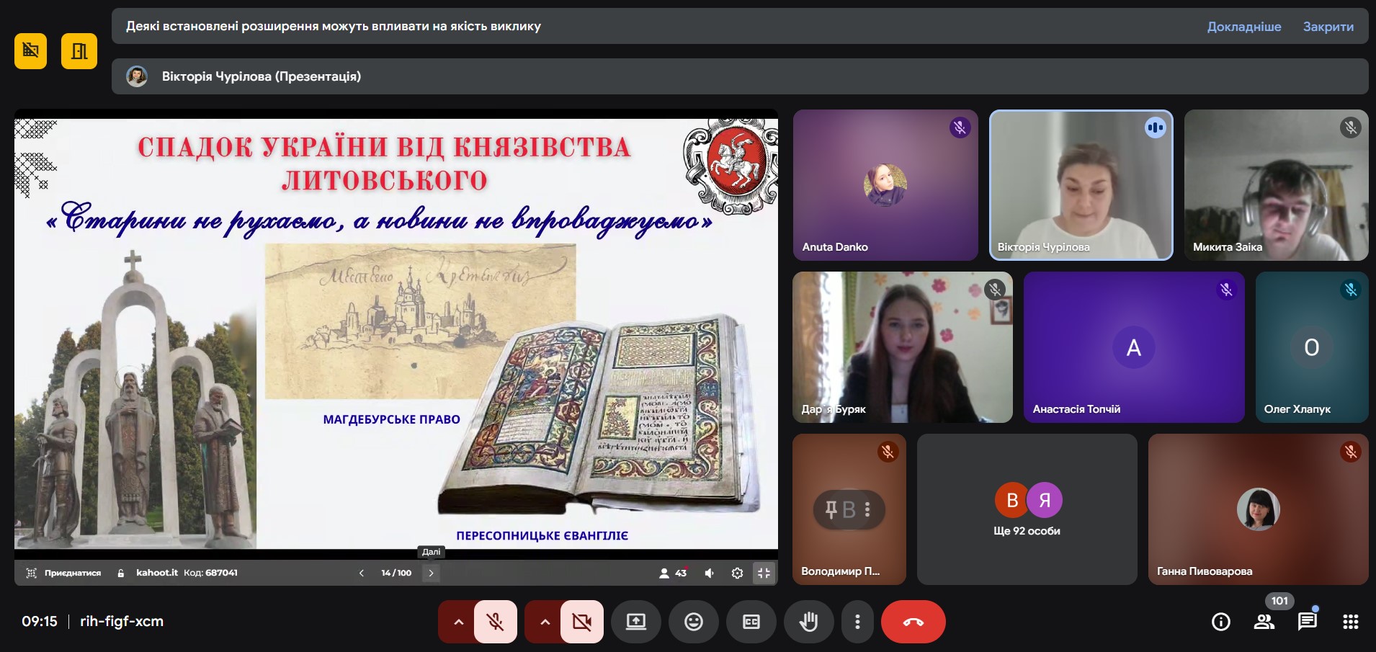Dismiss notification with Закрити
Viewport: 1376px width, 652px height.
pos(1328,27)
